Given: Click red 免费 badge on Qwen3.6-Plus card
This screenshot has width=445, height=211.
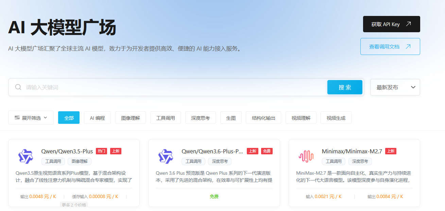Looking at the screenshot, I should [x=267, y=151].
